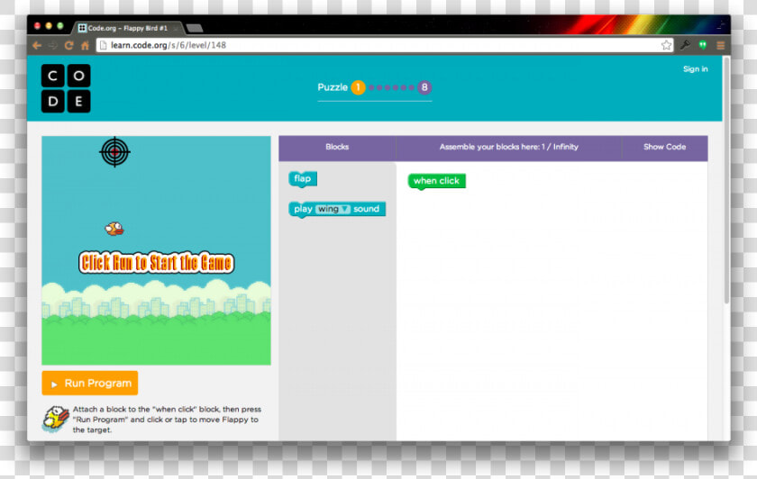Click the red close window button
This screenshot has width=757, height=479.
37,25
